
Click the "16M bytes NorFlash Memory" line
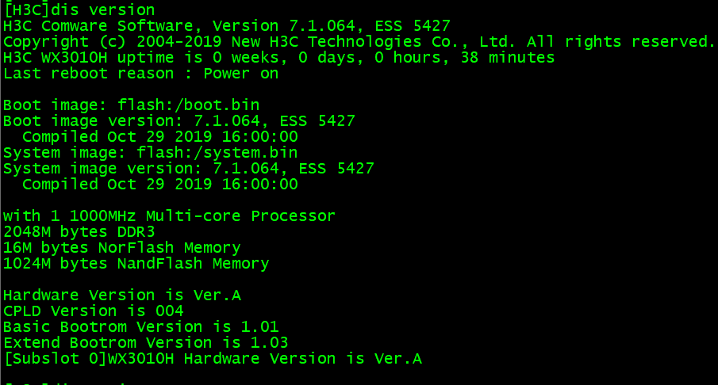[x=121, y=248]
